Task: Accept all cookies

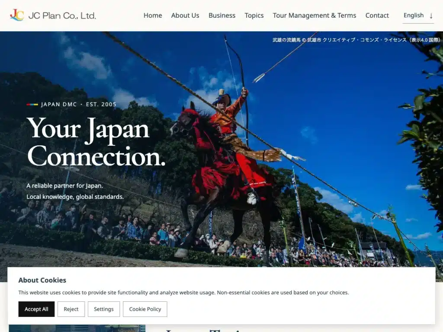Action: pos(36,309)
